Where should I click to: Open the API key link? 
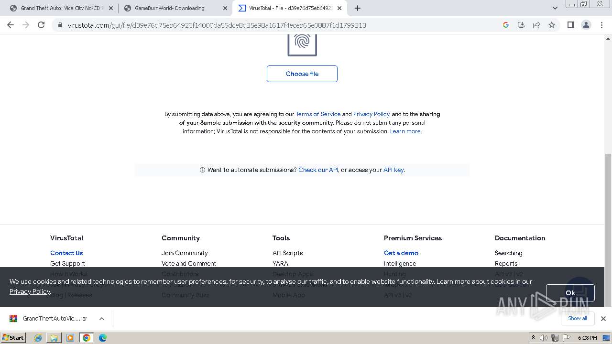pos(393,170)
